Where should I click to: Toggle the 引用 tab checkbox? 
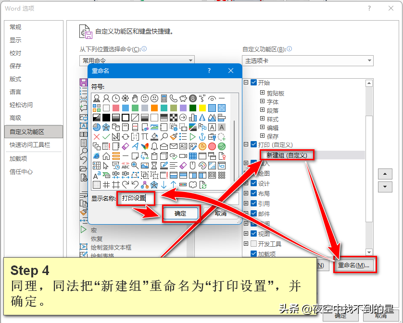pos(253,203)
